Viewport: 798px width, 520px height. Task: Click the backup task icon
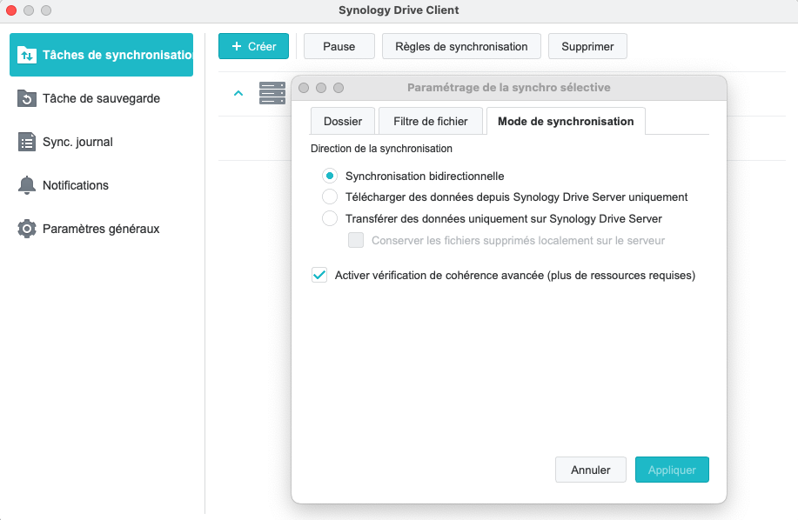pos(27,98)
